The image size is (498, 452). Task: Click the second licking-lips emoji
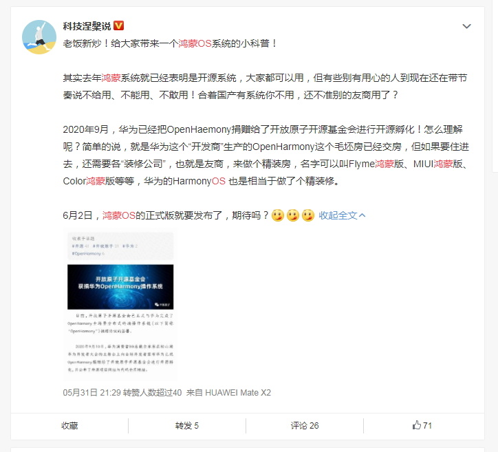(x=293, y=215)
